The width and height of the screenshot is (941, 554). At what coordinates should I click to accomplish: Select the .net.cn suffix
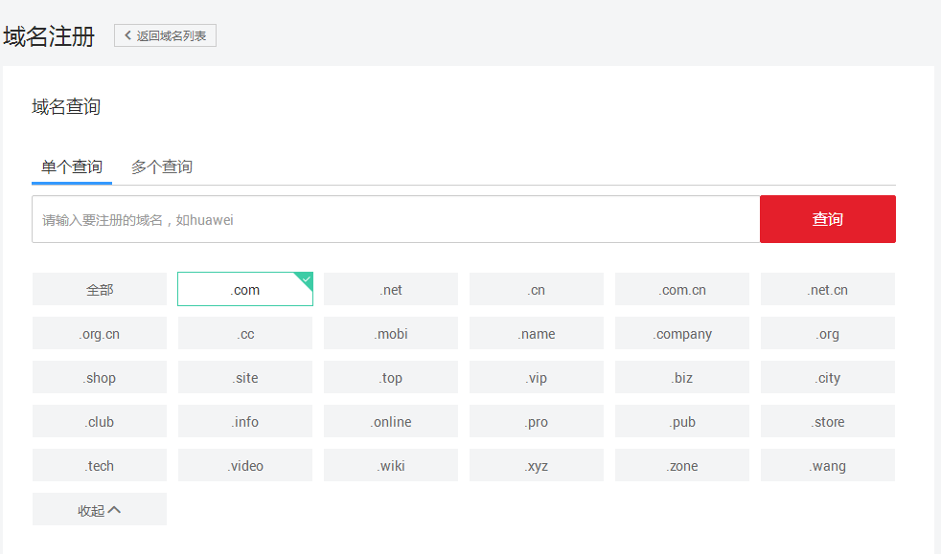(x=828, y=290)
